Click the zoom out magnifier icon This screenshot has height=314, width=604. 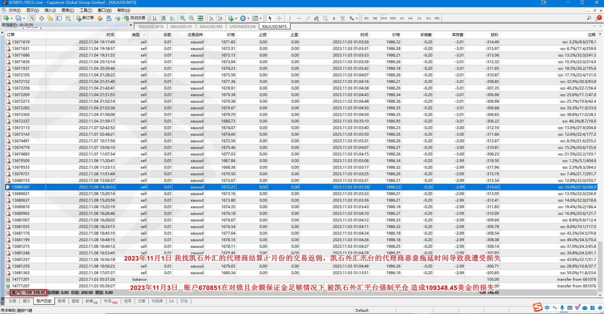(192, 18)
